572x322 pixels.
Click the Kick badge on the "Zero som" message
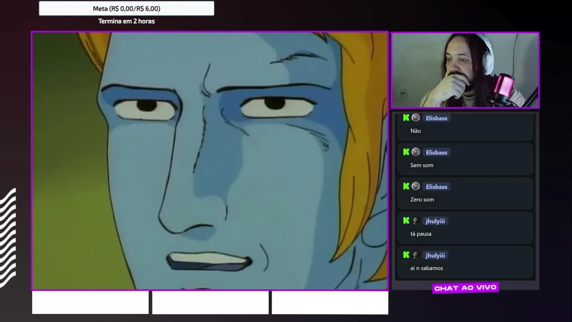coord(406,186)
